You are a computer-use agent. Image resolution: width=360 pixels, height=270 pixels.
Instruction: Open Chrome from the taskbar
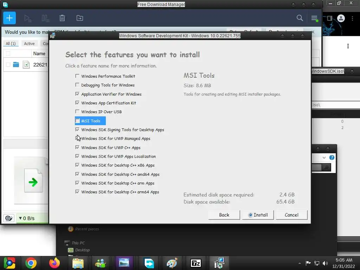tap(31, 263)
